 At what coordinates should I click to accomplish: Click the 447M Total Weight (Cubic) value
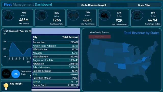pos(152,20)
